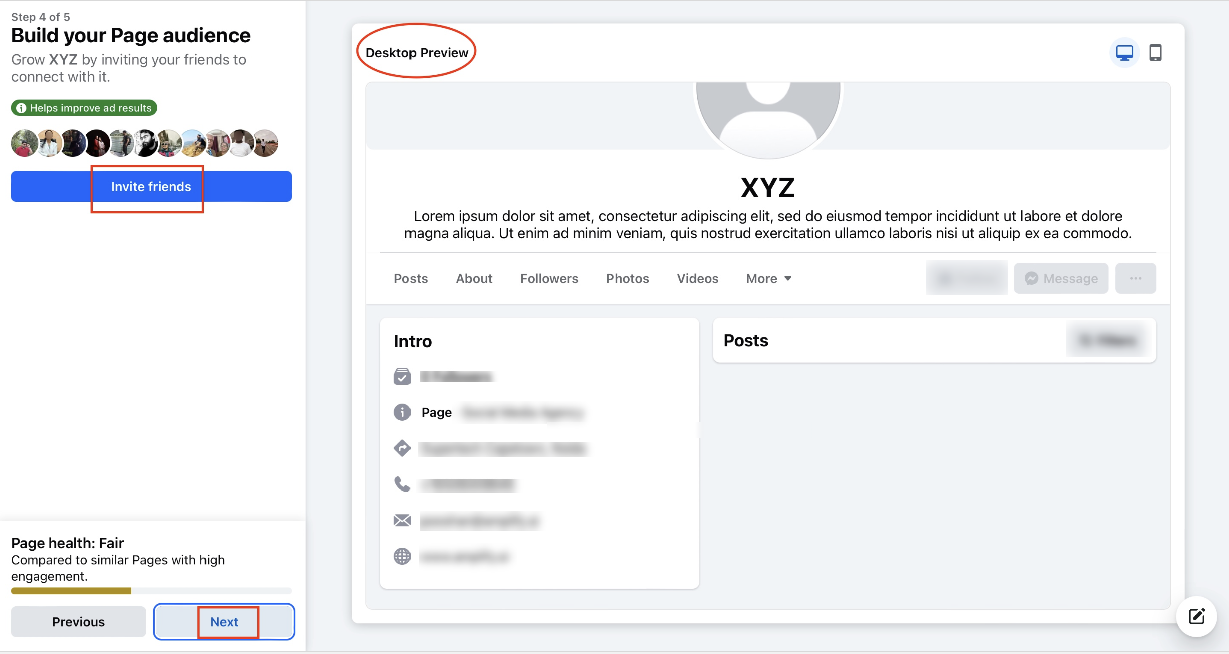The width and height of the screenshot is (1229, 654).
Task: Go back with the Previous button
Action: coord(78,622)
